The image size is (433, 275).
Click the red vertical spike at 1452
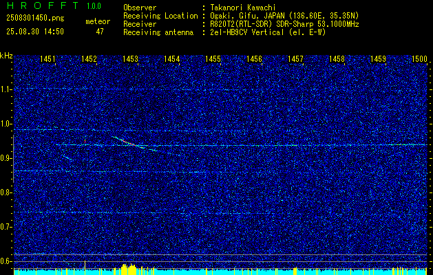pyautogui.click(x=85, y=141)
